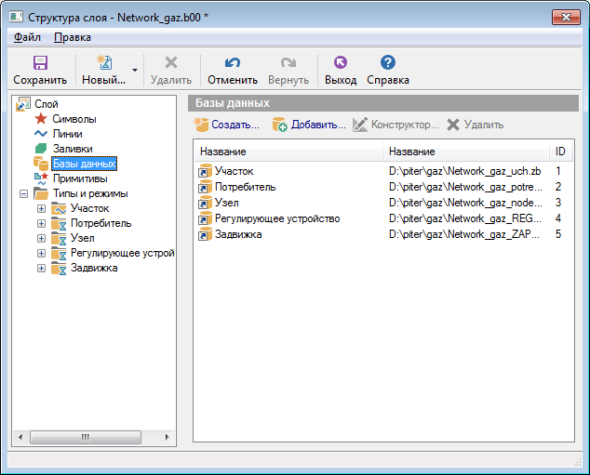Select Примитивы in the tree

click(80, 178)
